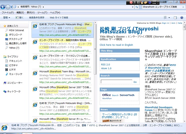Select ライブラリ in the navigation pane
The height and width of the screenshot is (134, 186).
[x=11, y=57]
